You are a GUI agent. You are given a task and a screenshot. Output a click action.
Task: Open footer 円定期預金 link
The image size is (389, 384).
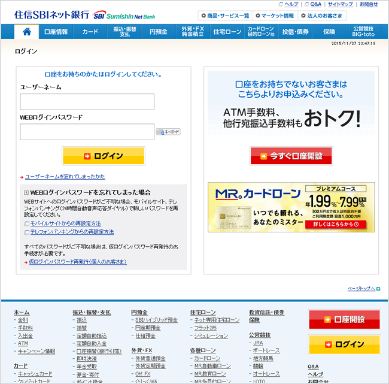[x=148, y=328]
